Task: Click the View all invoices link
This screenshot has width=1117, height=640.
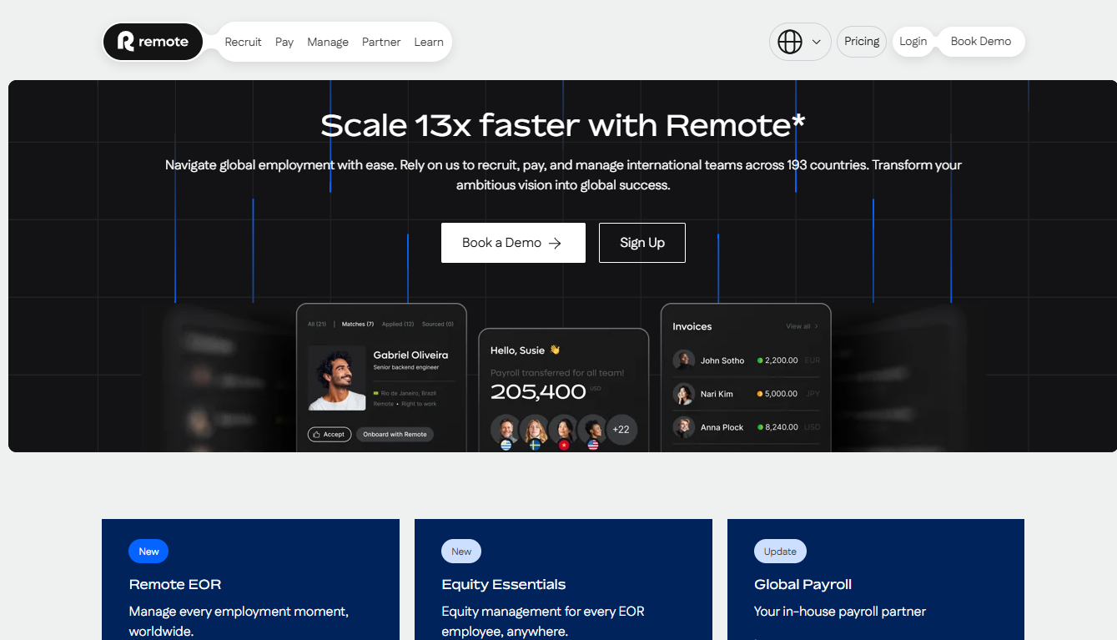Action: 802,326
